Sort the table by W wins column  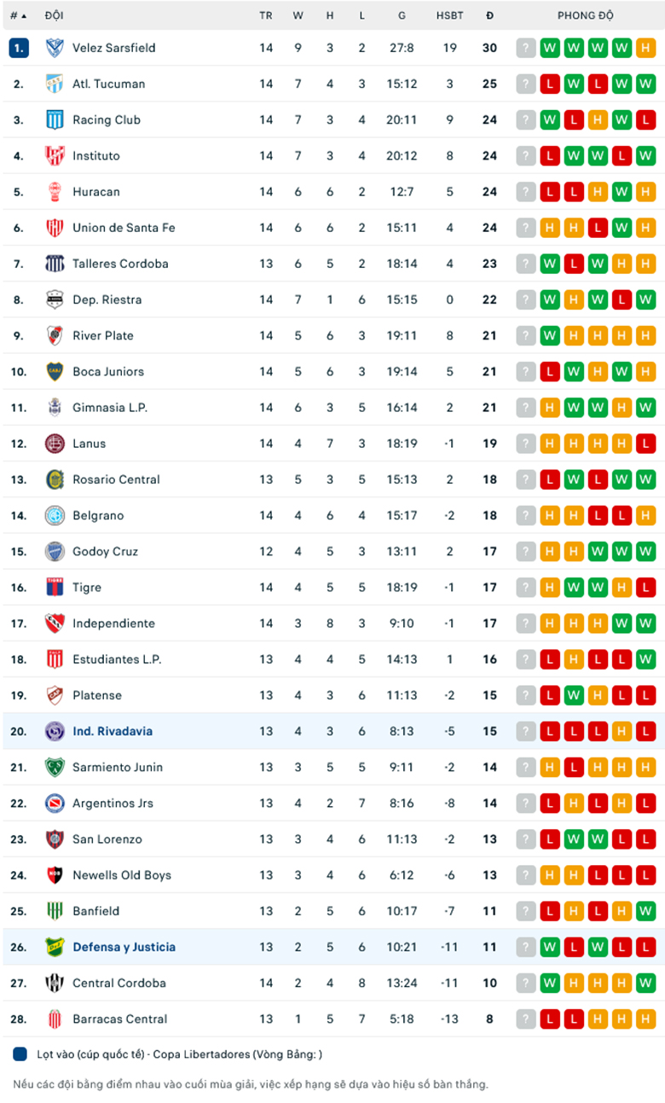(298, 15)
